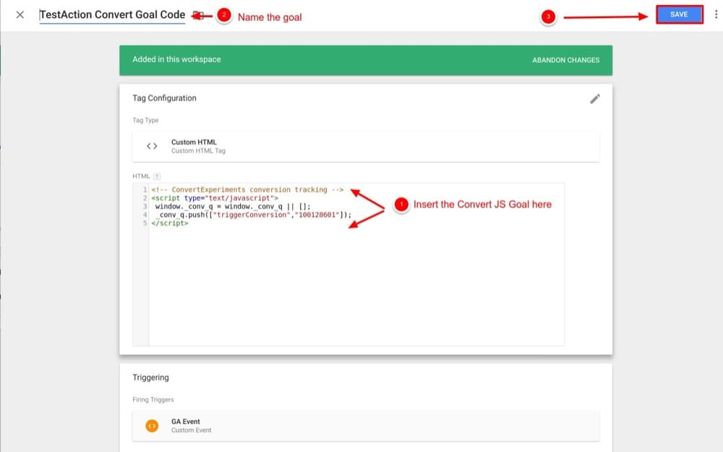Viewport: 723px width, 452px height.
Task: Click the Triggering section heading
Action: pyautogui.click(x=150, y=378)
